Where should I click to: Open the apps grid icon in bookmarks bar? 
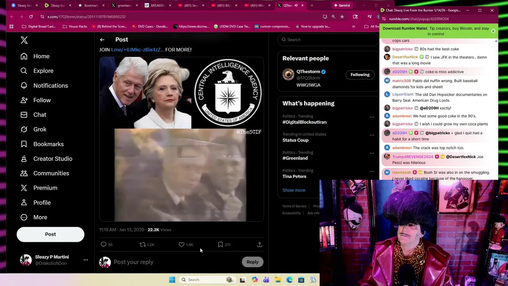[x=11, y=27]
